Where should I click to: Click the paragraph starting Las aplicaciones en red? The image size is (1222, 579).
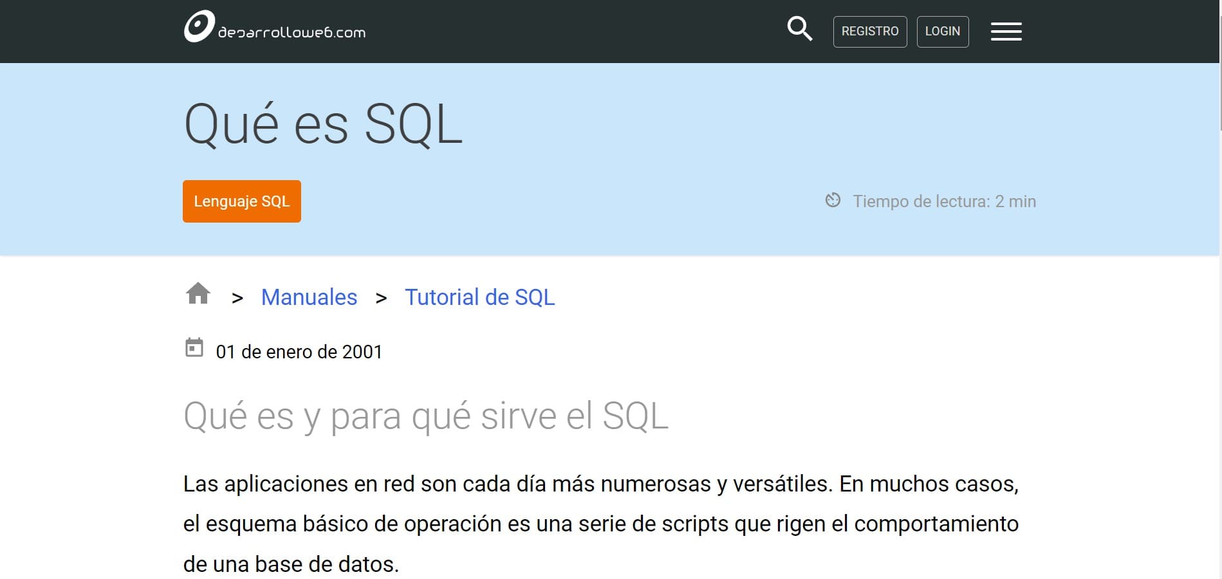point(601,524)
